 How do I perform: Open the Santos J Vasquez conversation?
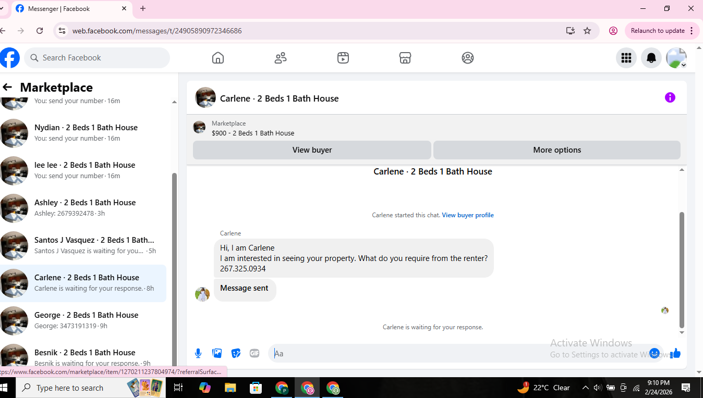(83, 245)
